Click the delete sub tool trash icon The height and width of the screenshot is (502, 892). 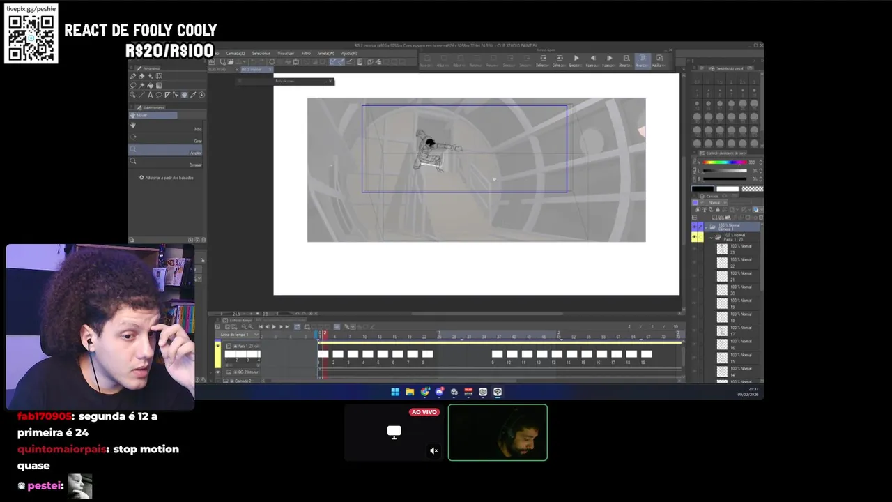[x=202, y=240]
